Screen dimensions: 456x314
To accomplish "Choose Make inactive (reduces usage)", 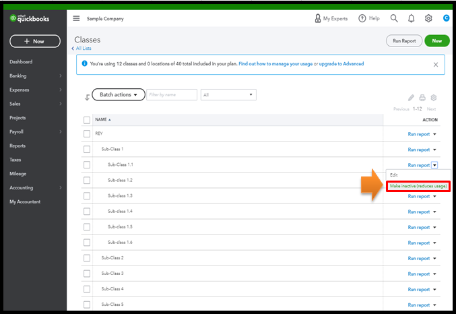I will coord(418,186).
